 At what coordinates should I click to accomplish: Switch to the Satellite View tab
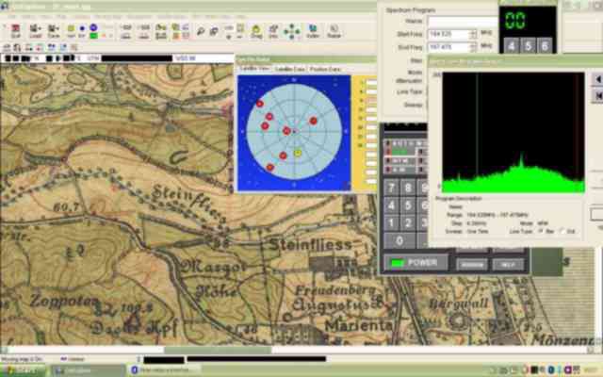click(254, 69)
